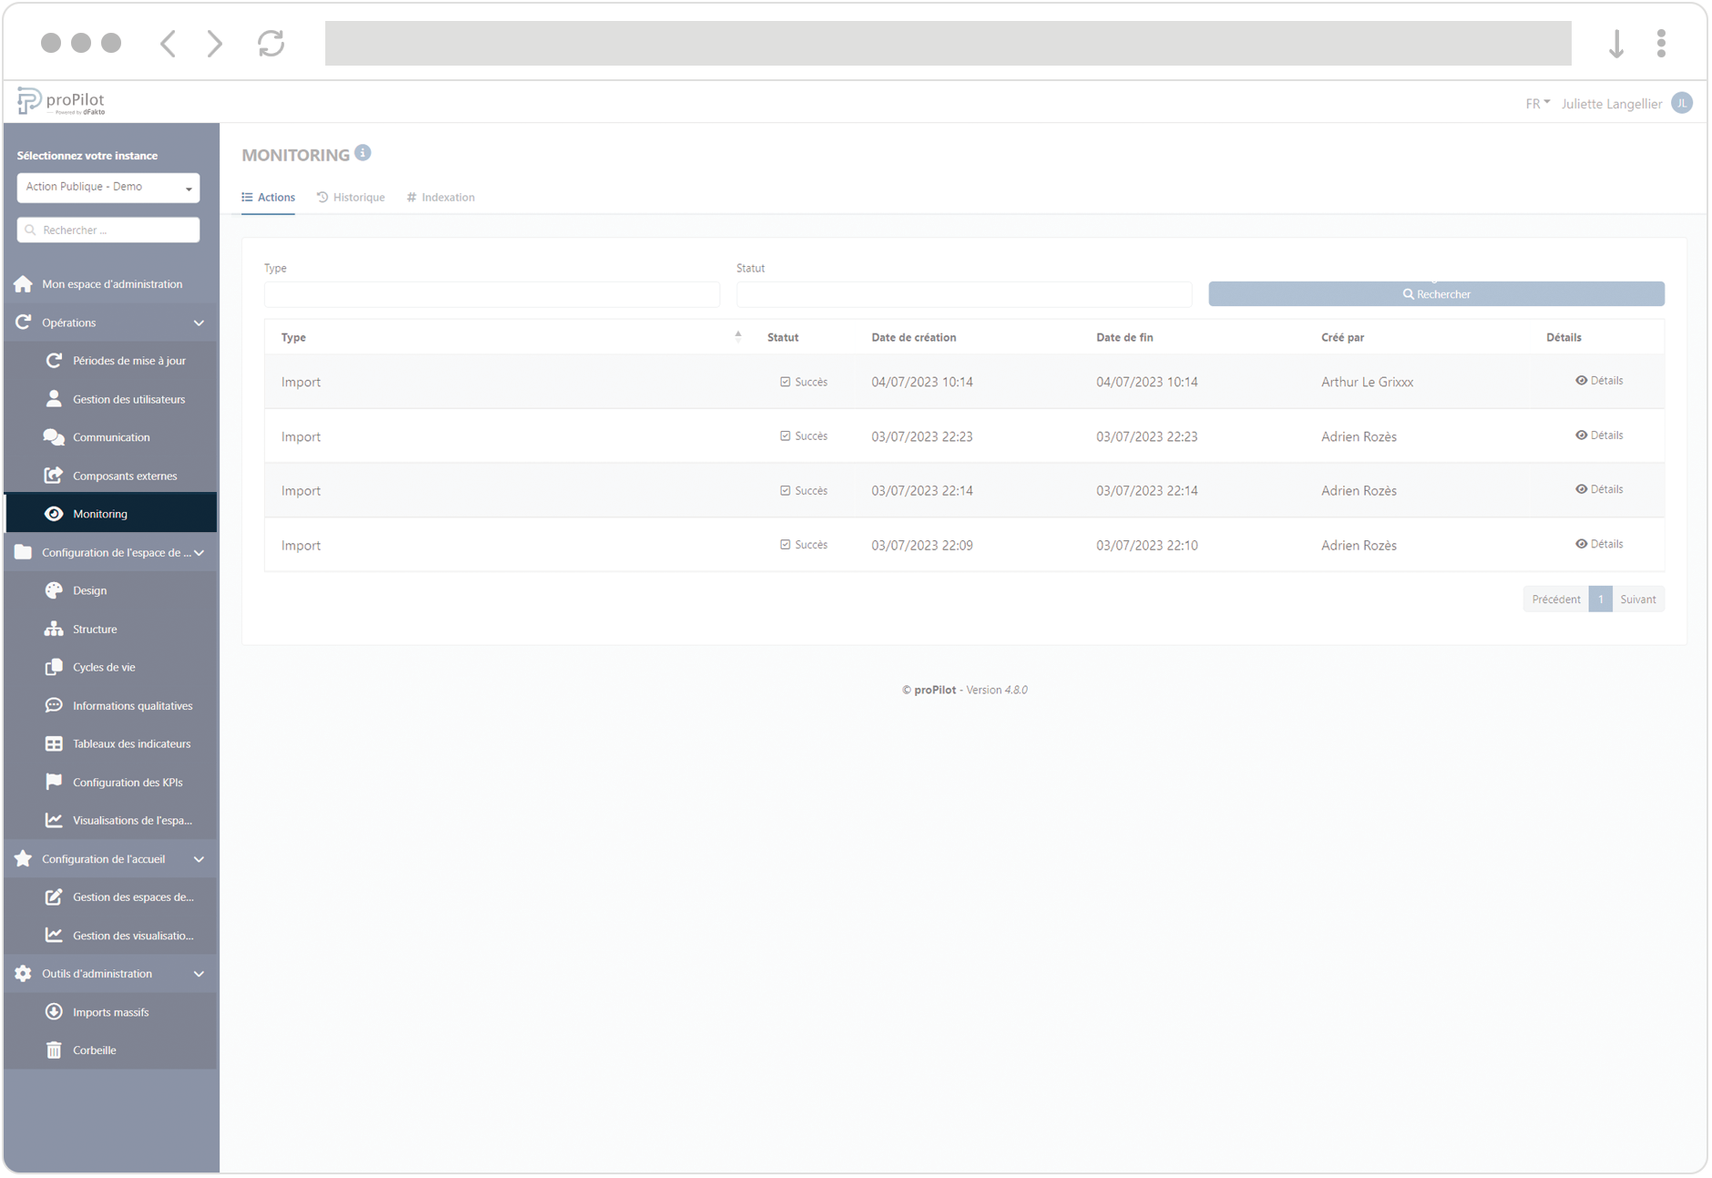The width and height of the screenshot is (1712, 1178).
Task: Open the FR language dropdown
Action: pos(1537,104)
